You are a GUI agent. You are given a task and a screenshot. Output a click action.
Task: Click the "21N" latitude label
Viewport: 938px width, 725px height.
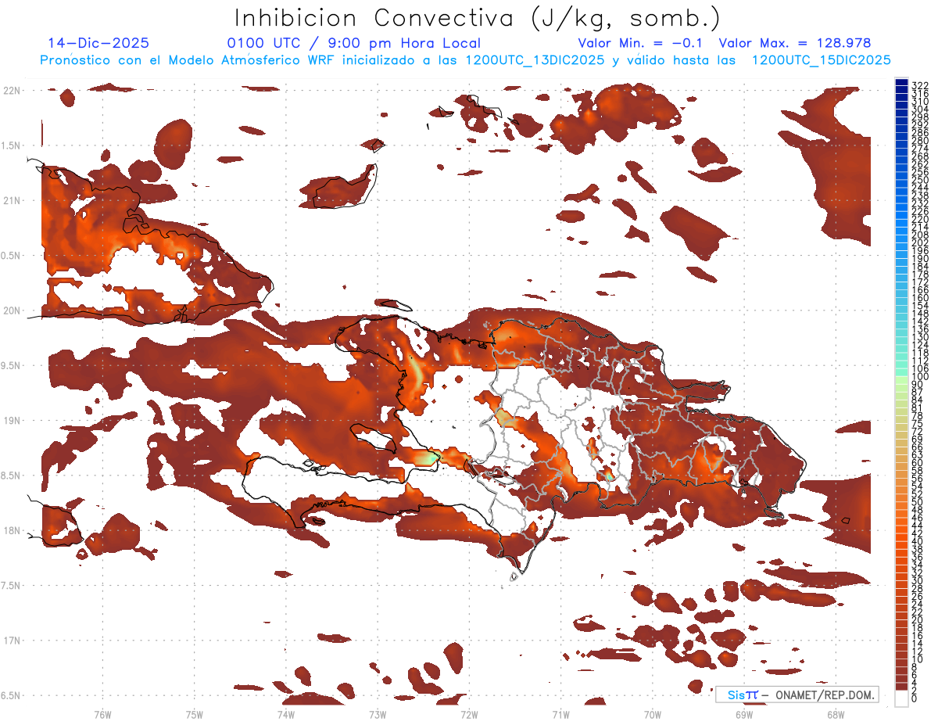[x=12, y=201]
